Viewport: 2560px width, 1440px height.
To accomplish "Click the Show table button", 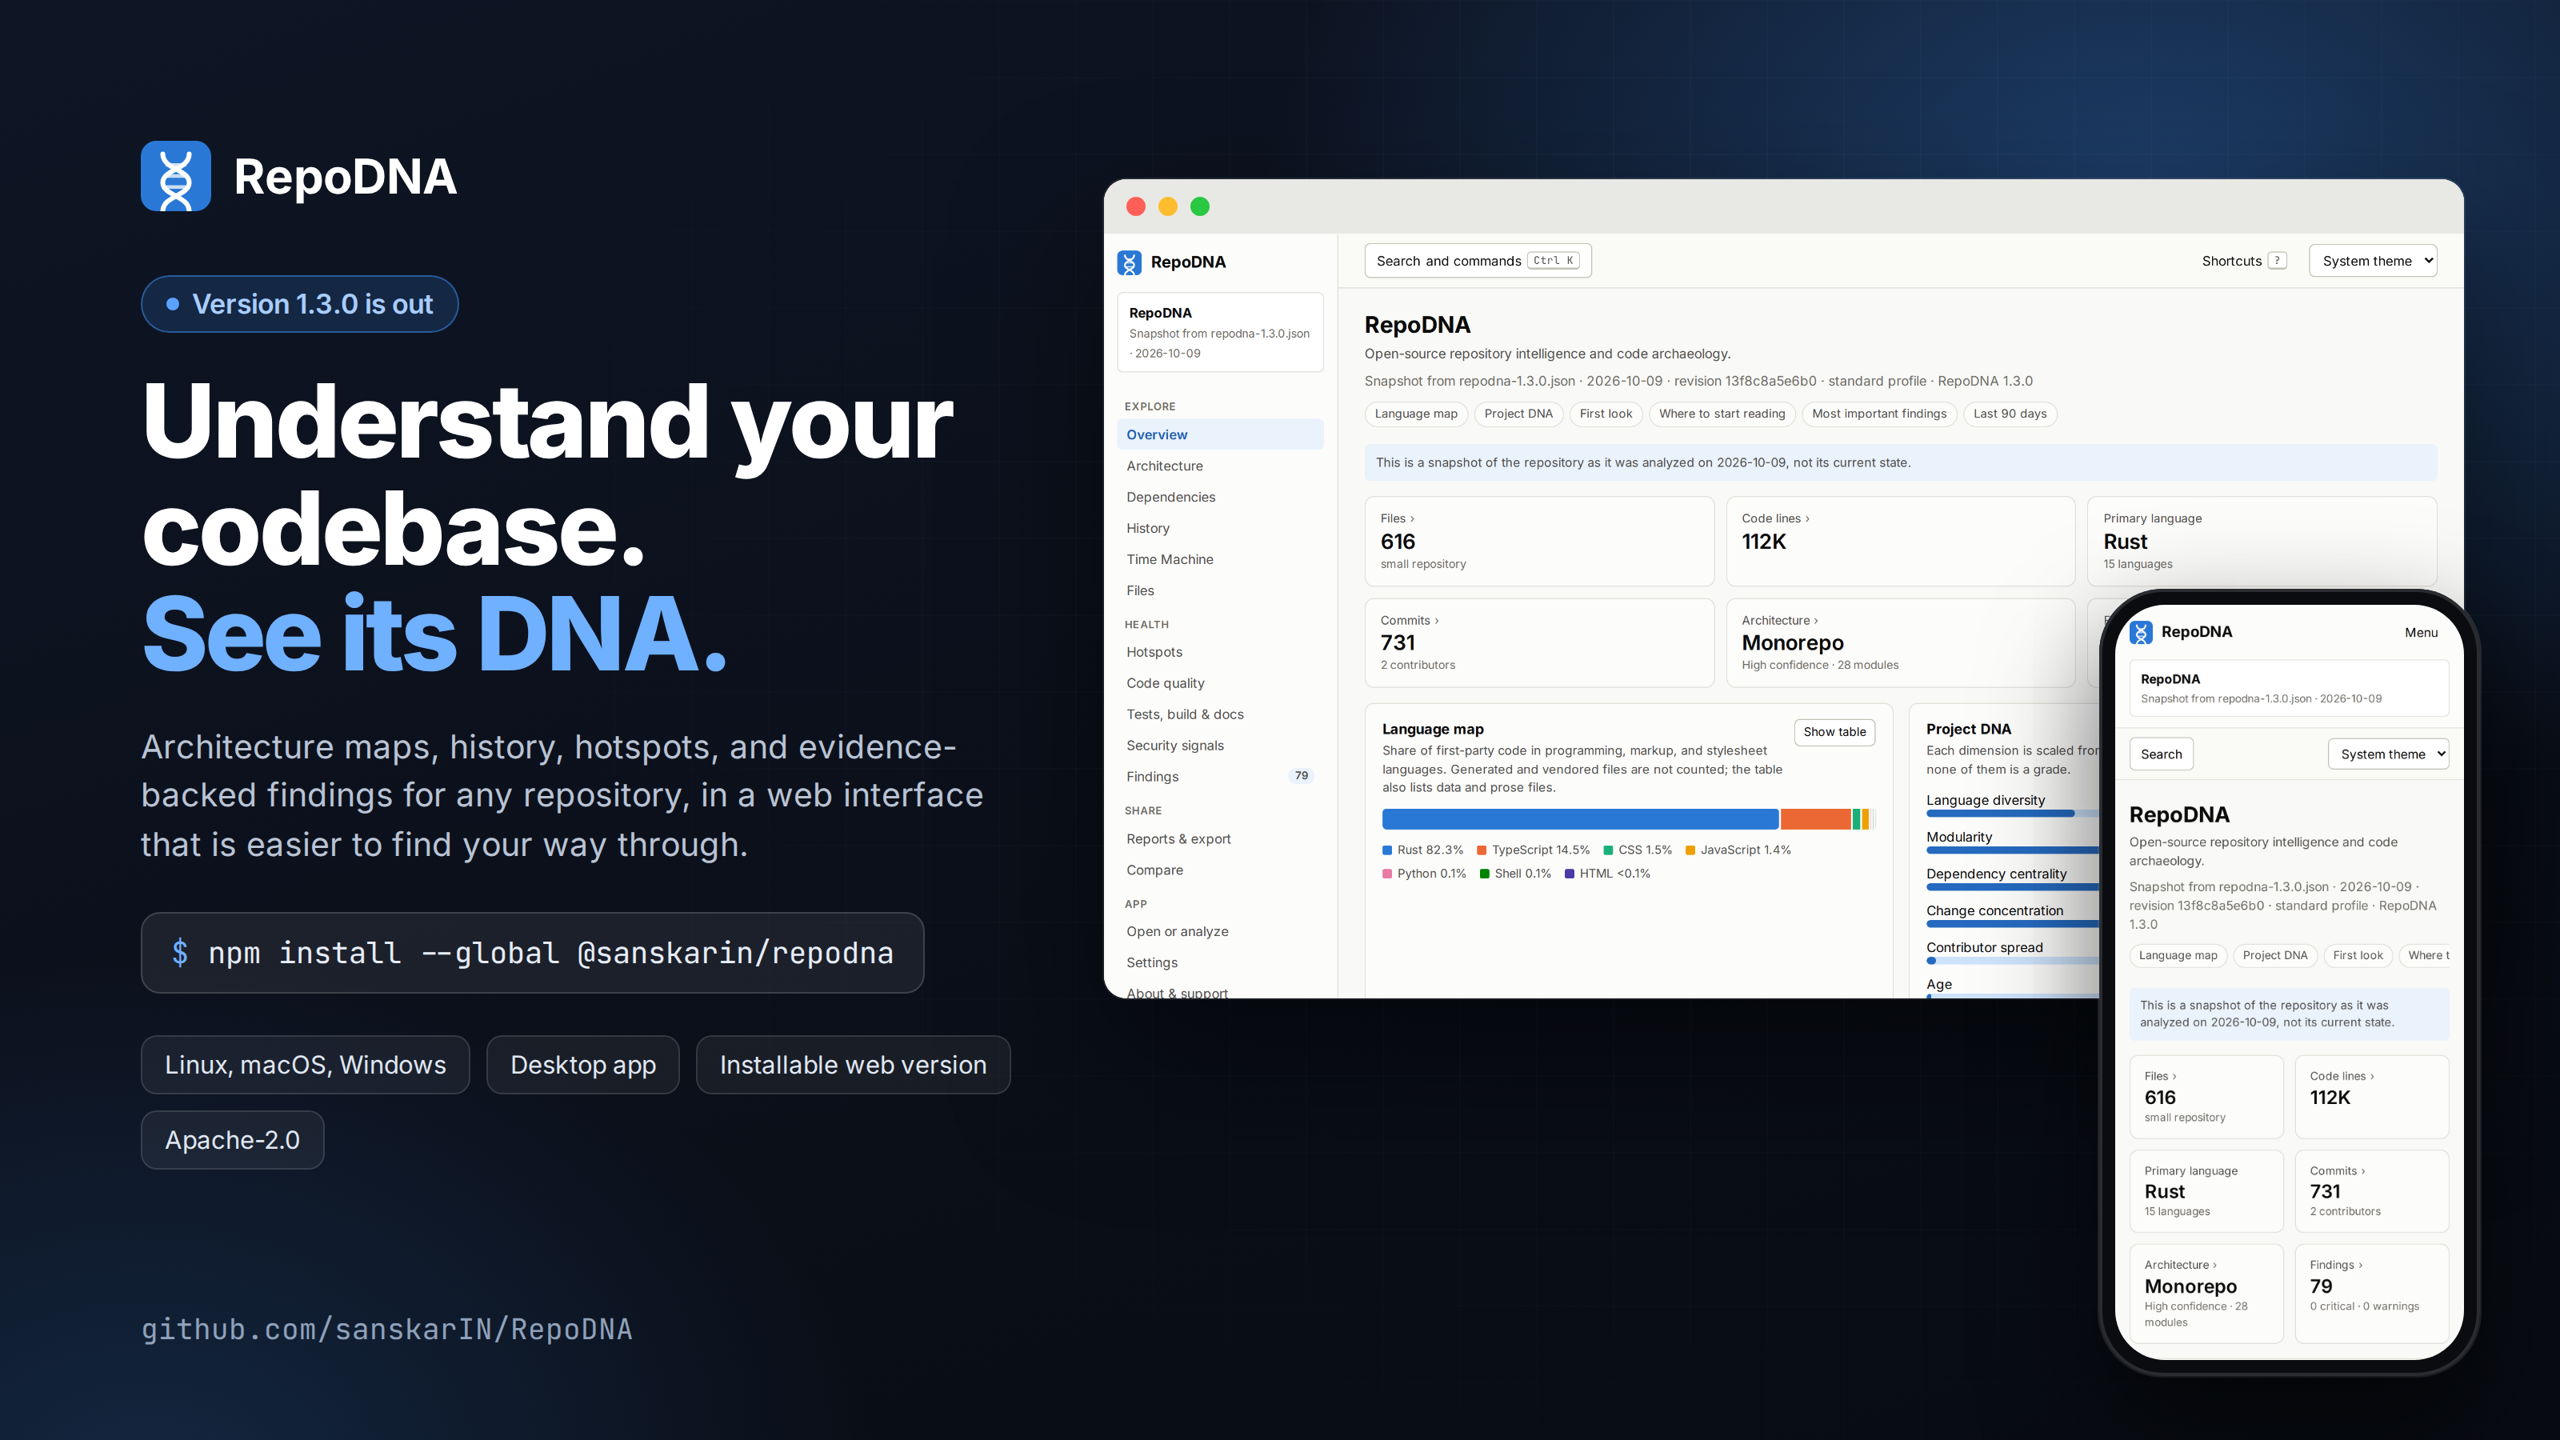I will [x=1834, y=731].
